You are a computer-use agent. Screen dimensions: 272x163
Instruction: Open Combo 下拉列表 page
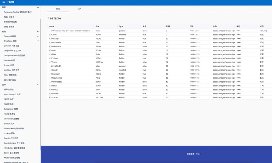(11, 138)
